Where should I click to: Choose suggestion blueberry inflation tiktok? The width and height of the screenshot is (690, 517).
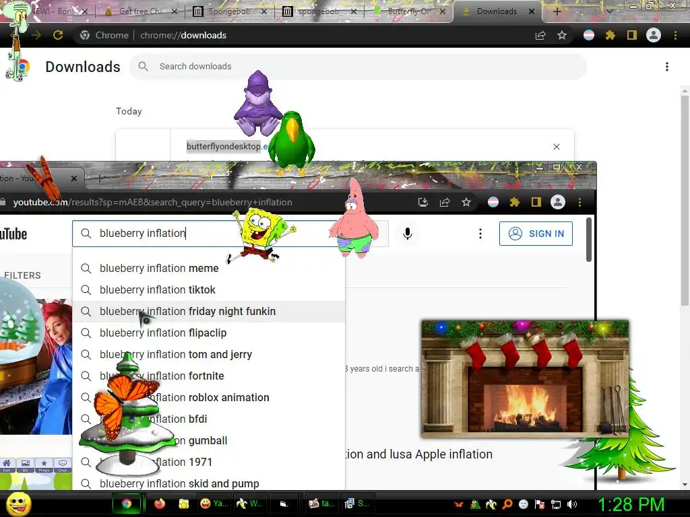[209, 289]
